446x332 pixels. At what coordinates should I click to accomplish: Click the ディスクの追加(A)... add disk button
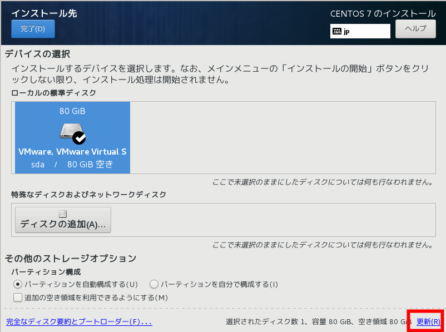click(63, 220)
